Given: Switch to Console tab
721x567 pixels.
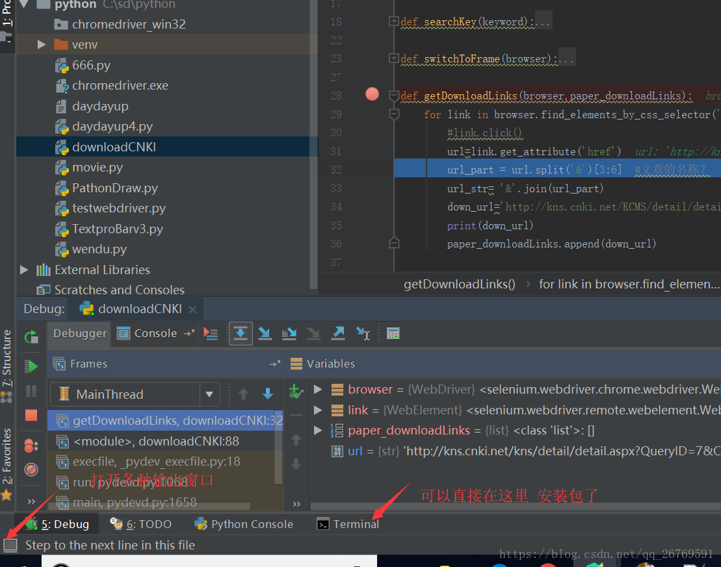Looking at the screenshot, I should click(x=147, y=334).
